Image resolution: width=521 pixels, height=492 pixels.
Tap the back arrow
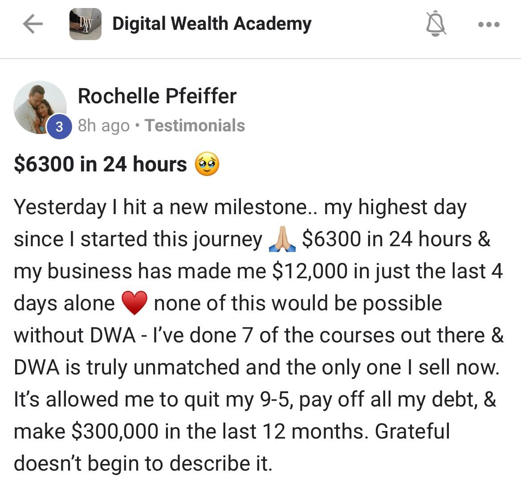[x=33, y=24]
